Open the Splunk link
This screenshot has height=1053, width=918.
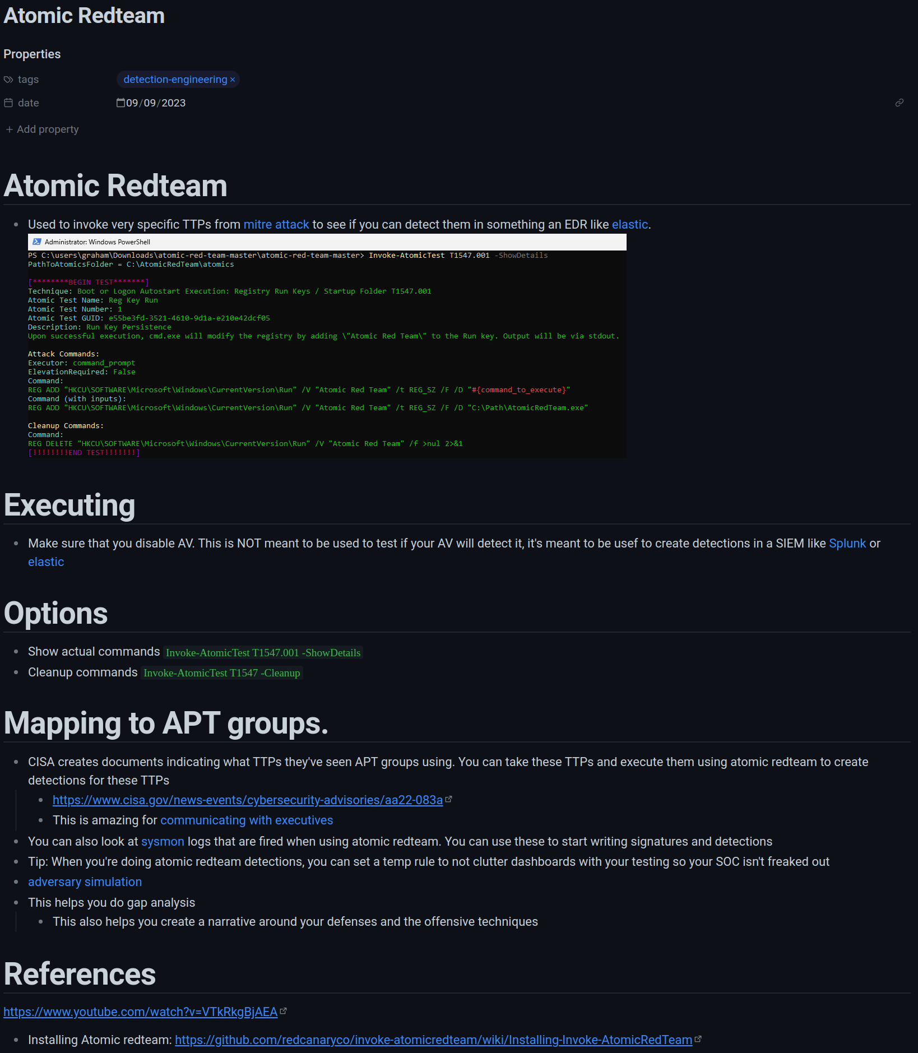click(x=847, y=544)
